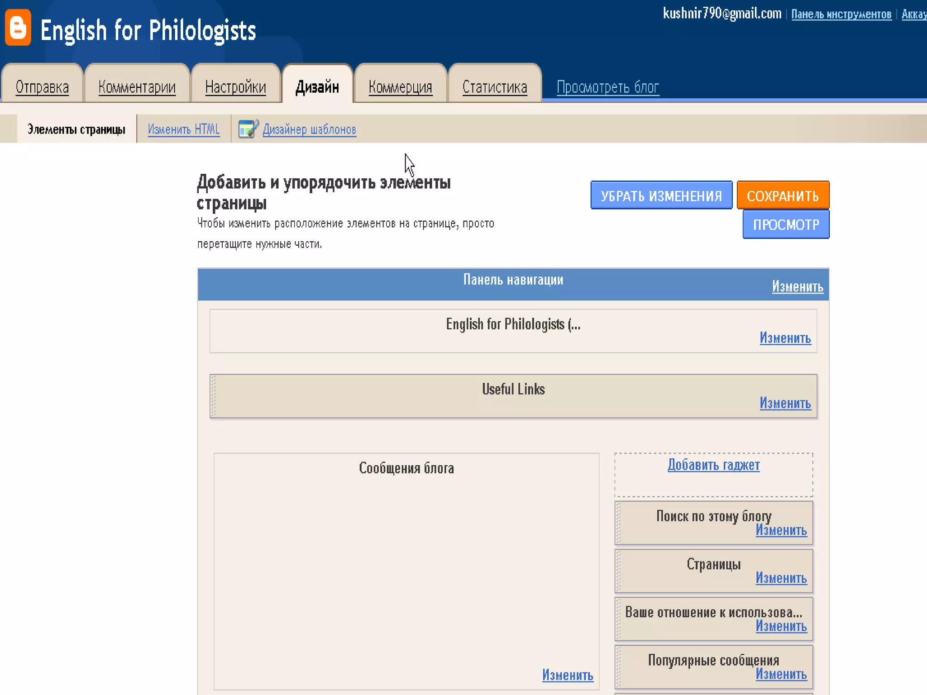Click the orange Blogger logo icon
Screen dimensions: 927x695
18,27
